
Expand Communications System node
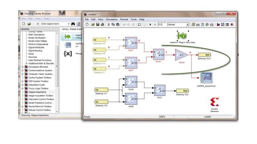click(x=22, y=70)
